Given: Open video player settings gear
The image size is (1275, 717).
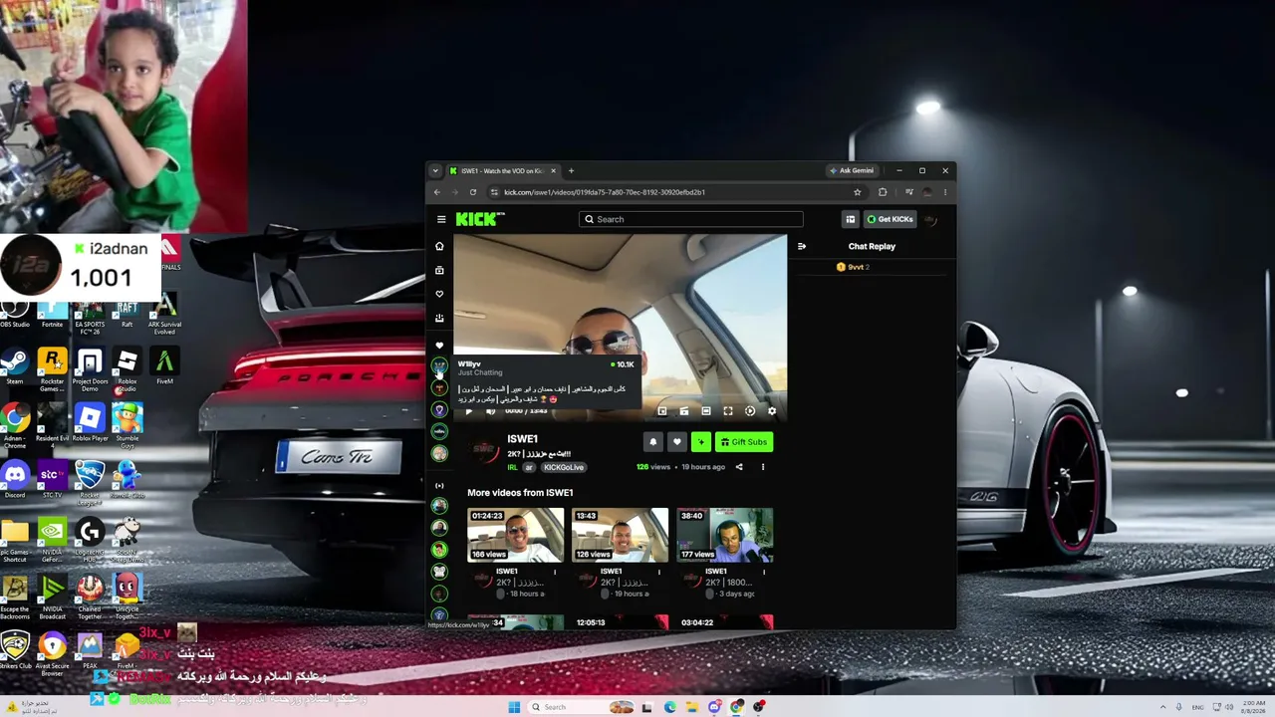Looking at the screenshot, I should [x=772, y=411].
